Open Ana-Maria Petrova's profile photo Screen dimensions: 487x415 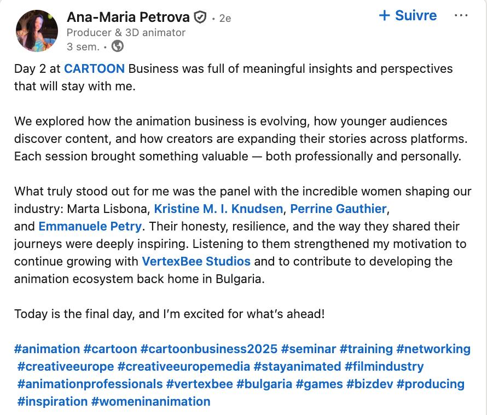37,31
